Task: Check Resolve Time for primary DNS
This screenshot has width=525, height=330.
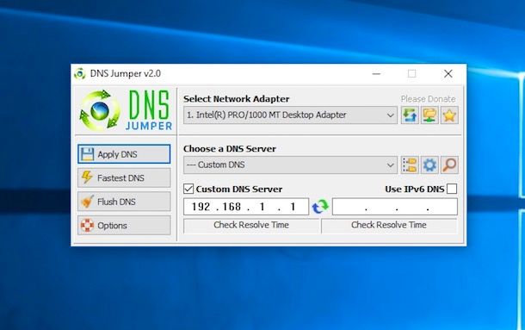Action: pos(251,226)
